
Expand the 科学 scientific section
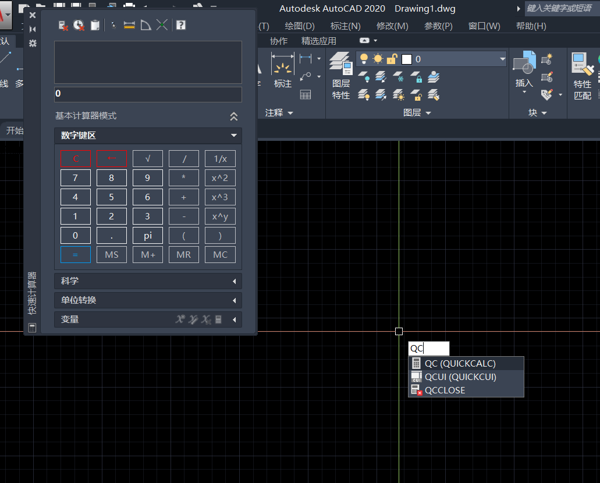coord(148,281)
